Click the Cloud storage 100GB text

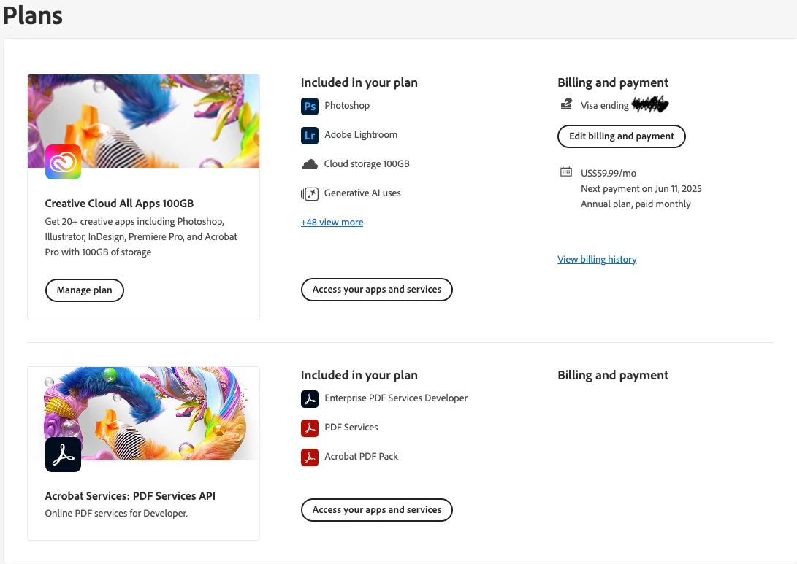367,164
